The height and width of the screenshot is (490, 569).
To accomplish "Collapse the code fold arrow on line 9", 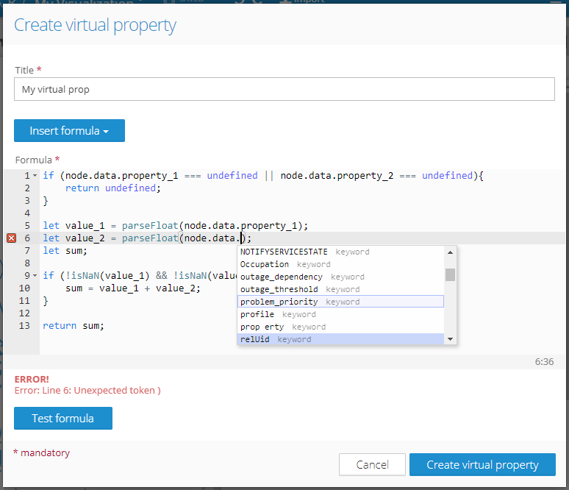I will 35,276.
